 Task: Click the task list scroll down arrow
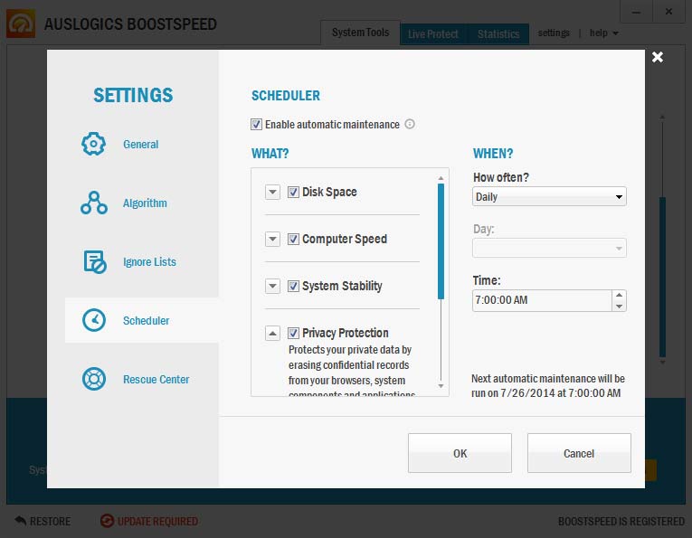(x=441, y=386)
